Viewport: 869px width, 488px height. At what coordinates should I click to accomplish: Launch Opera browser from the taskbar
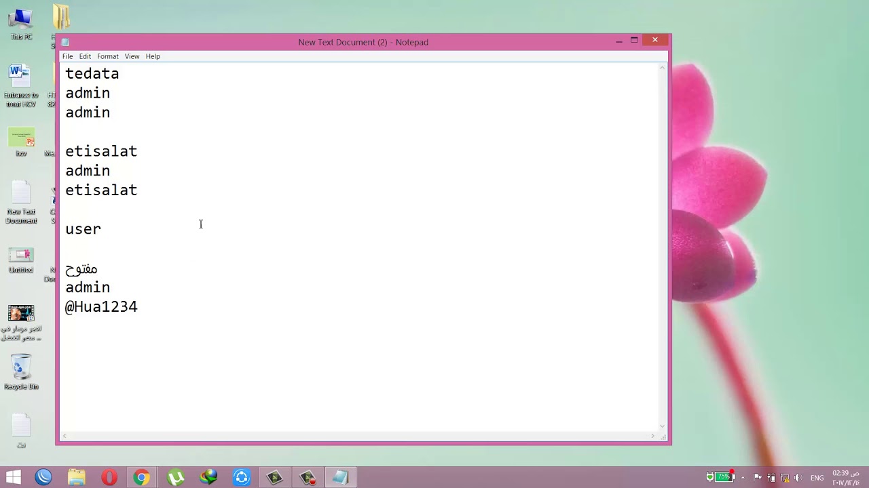(109, 477)
